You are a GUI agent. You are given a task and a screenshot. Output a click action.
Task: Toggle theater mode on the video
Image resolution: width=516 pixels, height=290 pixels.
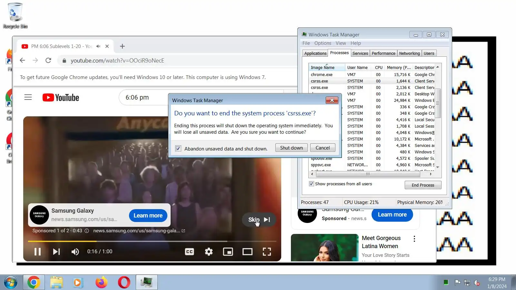pos(247,252)
